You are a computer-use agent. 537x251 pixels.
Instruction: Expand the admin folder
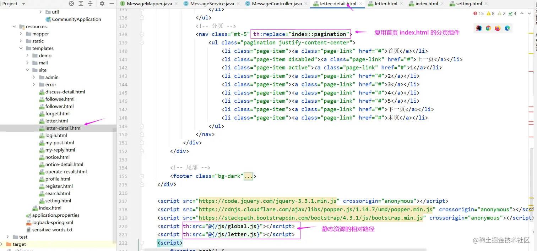click(x=34, y=78)
